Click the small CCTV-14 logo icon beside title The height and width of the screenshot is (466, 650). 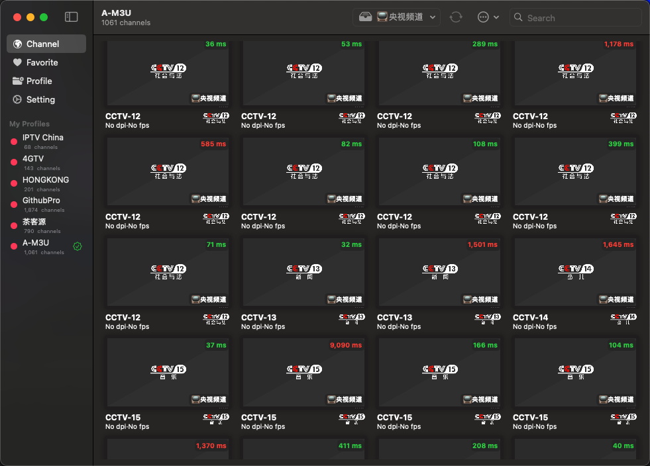click(x=623, y=319)
